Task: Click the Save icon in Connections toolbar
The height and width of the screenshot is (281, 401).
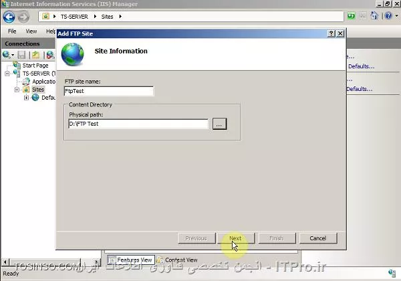Action: click(22, 55)
